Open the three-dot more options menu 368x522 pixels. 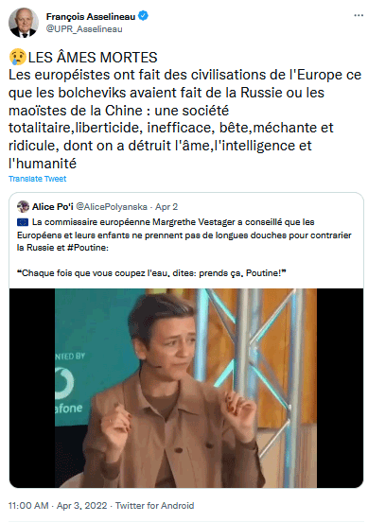(359, 16)
